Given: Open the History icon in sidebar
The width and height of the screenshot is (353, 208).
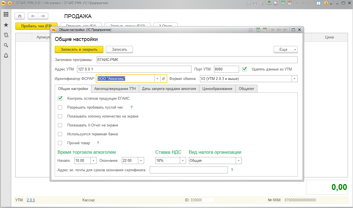Looking at the screenshot, I should [x=6, y=35].
